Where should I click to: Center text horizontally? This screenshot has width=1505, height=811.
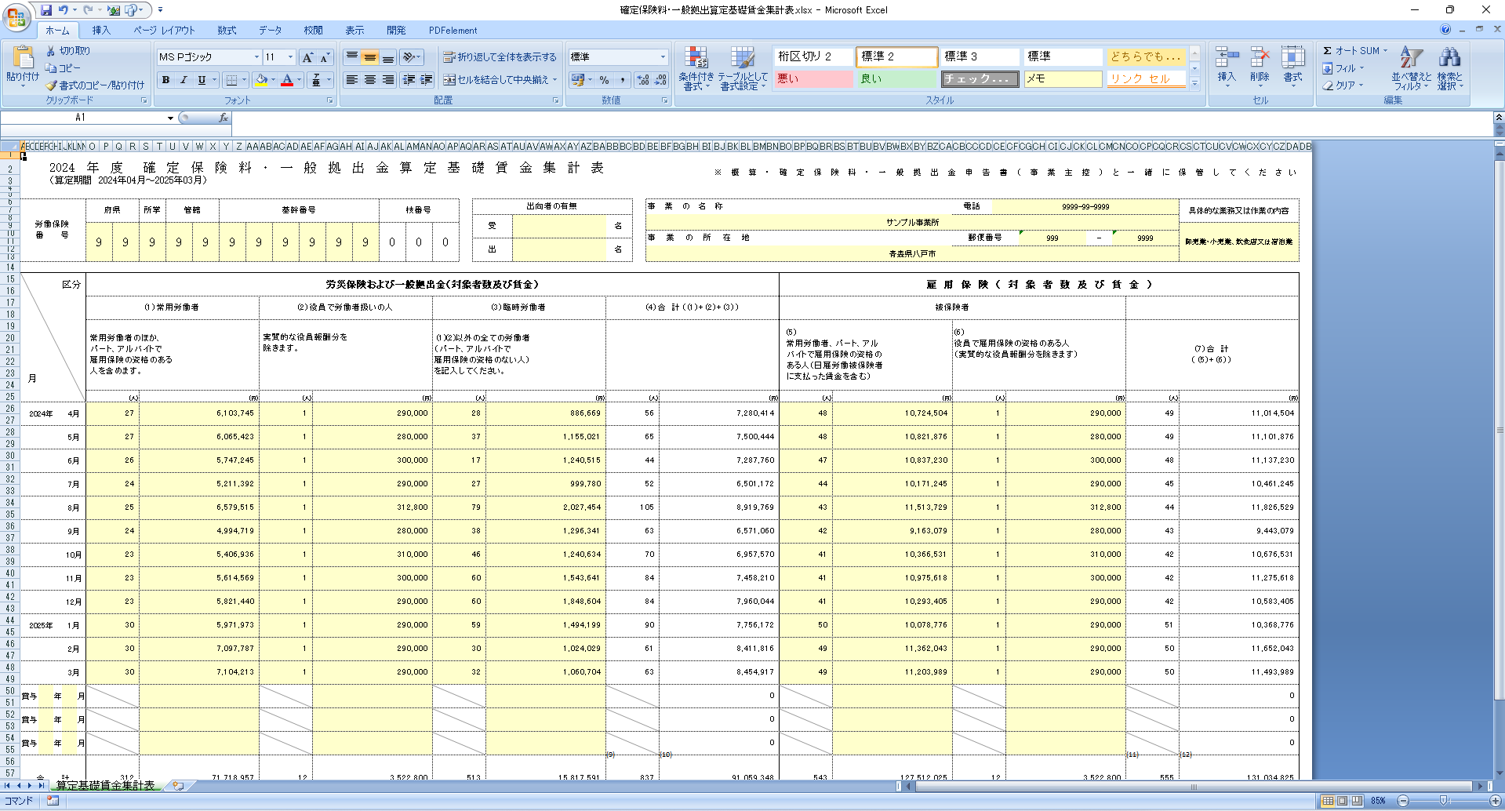tap(370, 80)
